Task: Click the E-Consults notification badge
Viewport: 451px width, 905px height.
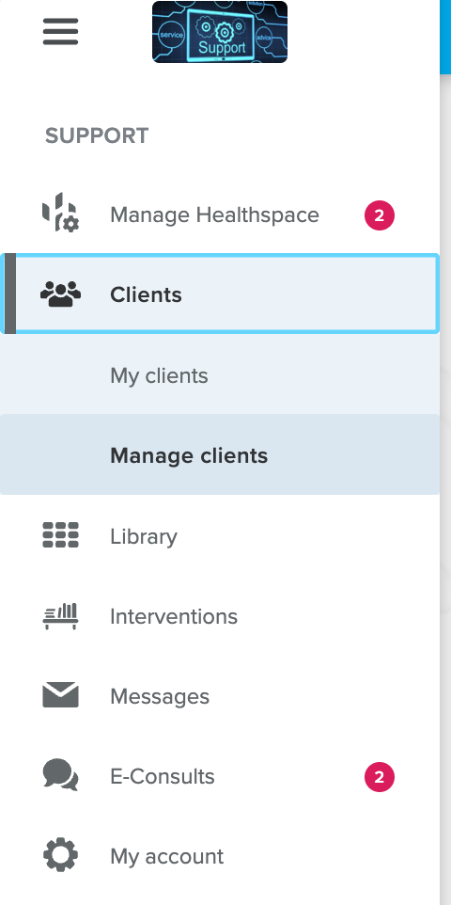Action: click(x=380, y=777)
